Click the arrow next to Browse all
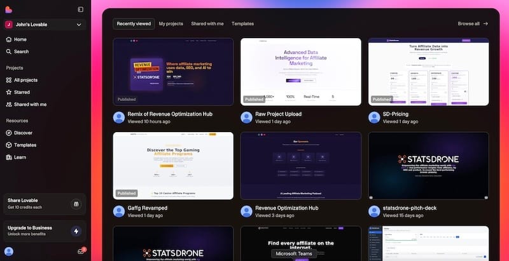This screenshot has width=509, height=261. tap(485, 23)
